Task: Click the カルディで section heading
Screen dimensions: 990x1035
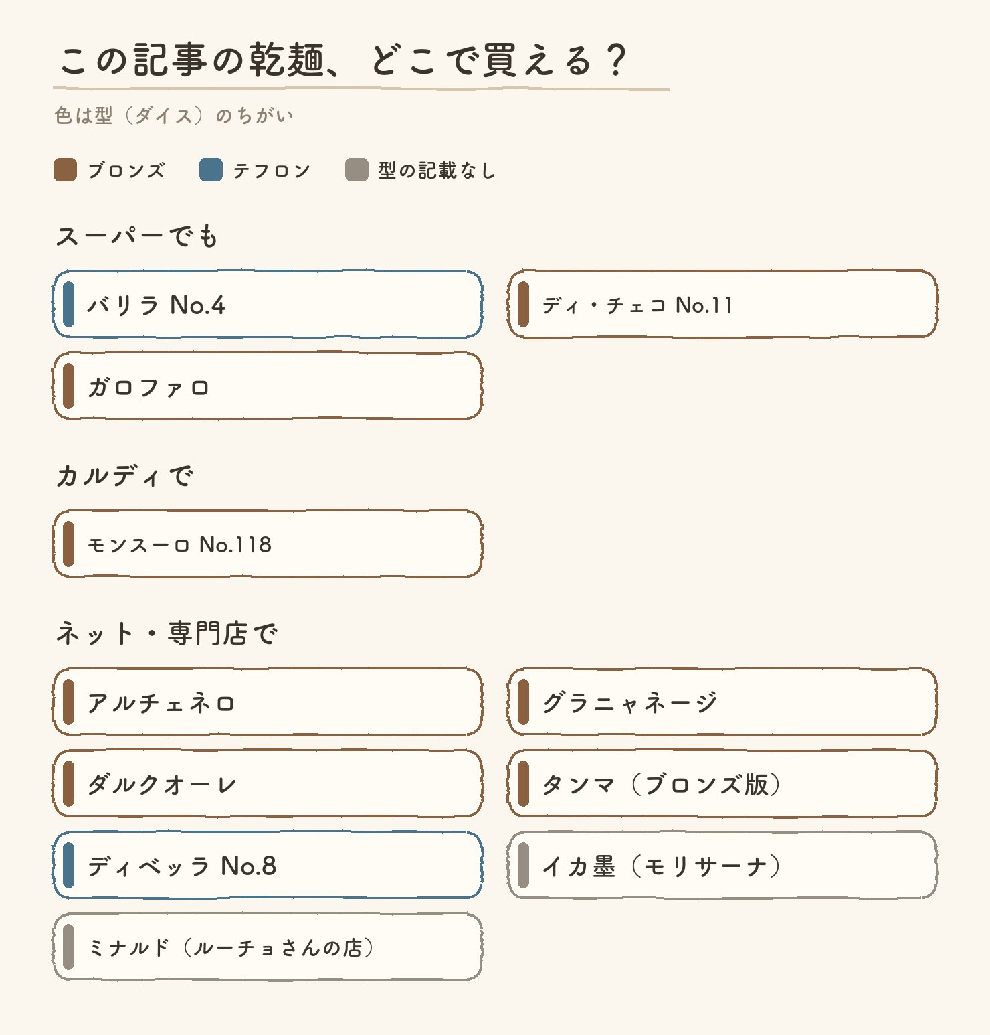Action: click(x=124, y=475)
